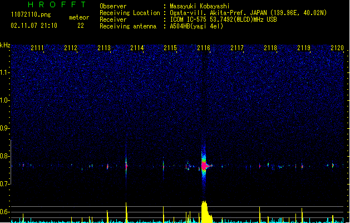The height and width of the screenshot is (223, 350).
Task: Click the Ogata-vill. Akita-Pref. JAPAN location text
Action: point(248,13)
